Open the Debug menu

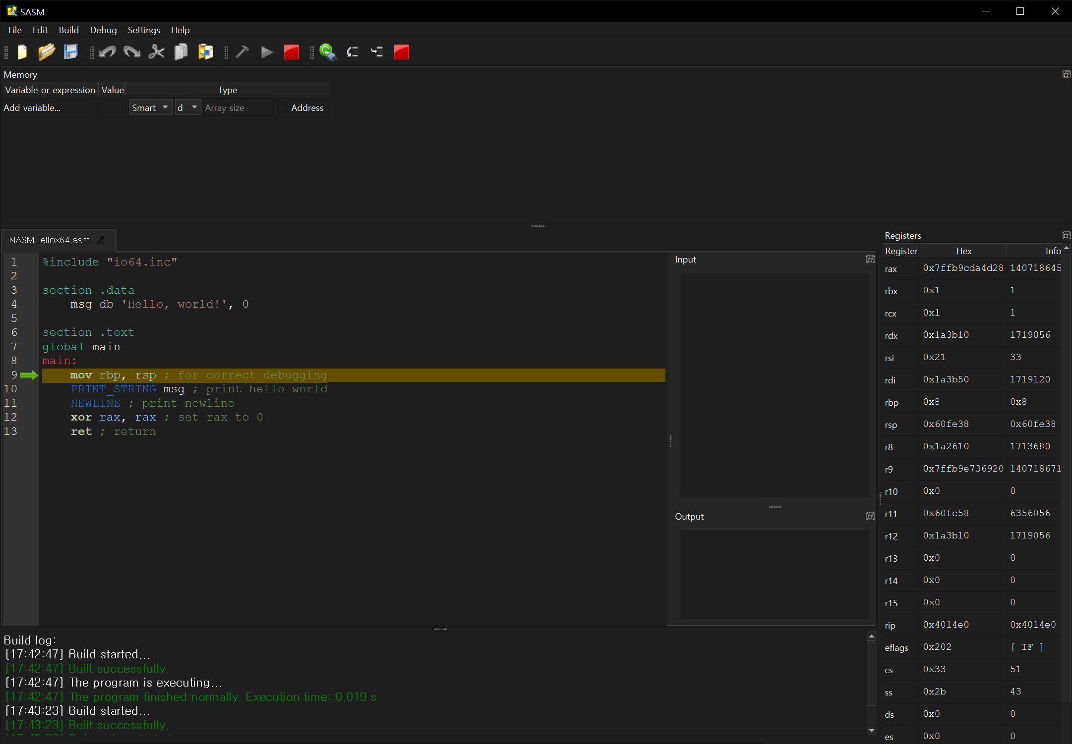point(103,30)
